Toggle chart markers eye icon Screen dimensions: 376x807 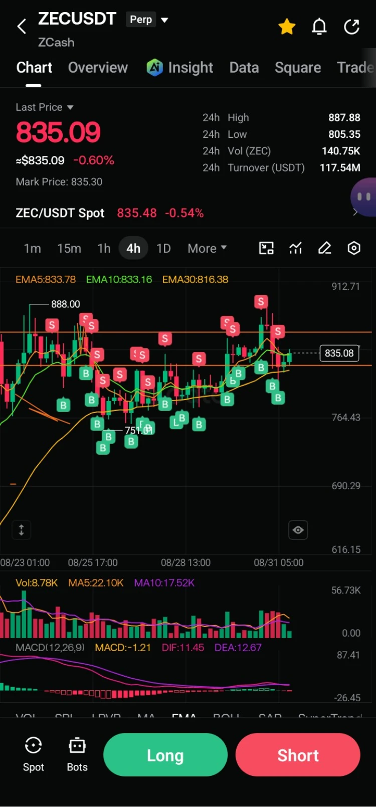pos(298,530)
